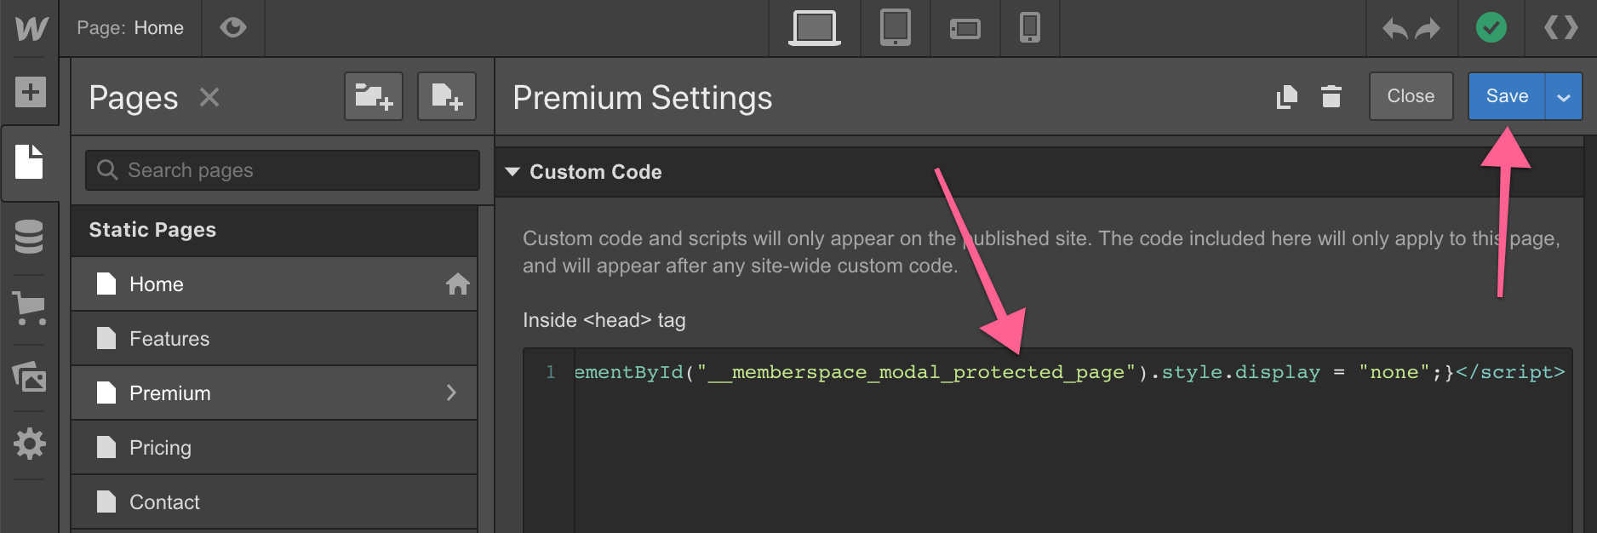The width and height of the screenshot is (1597, 533).
Task: Click the green status checkmark icon
Action: pyautogui.click(x=1491, y=28)
